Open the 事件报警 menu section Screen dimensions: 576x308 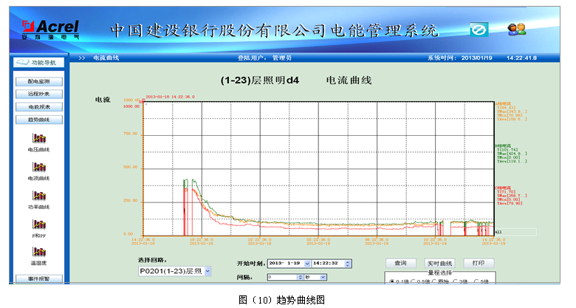pos(39,278)
